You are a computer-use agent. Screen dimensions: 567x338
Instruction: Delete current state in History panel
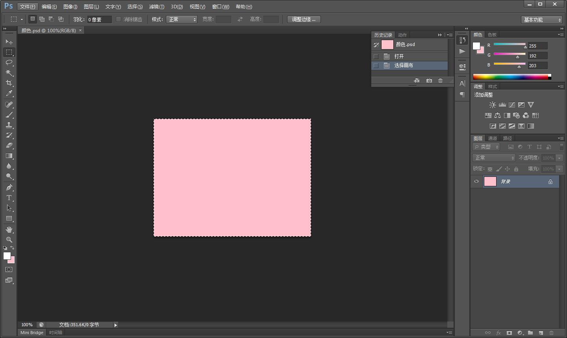(440, 81)
